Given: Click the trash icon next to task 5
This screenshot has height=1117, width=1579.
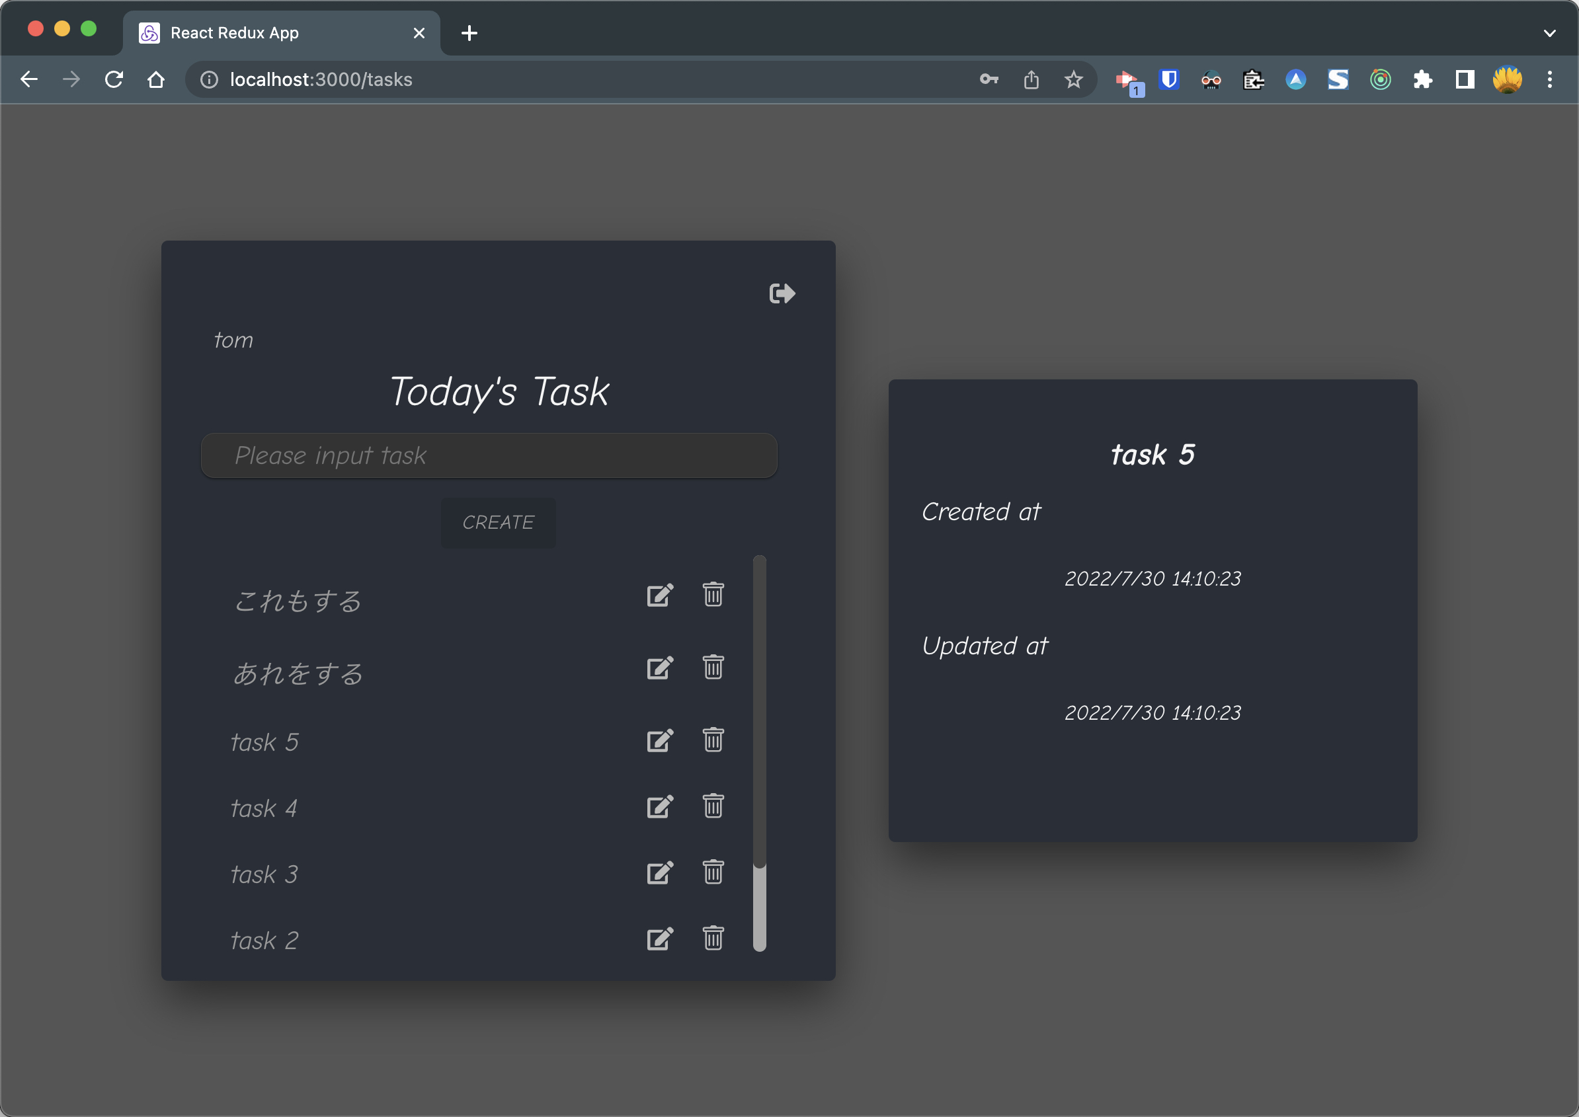Looking at the screenshot, I should [712, 740].
